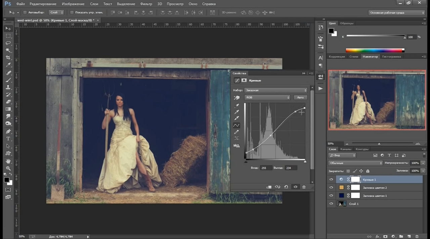This screenshot has height=239, width=430.
Task: Open Основная рабочая среда workspace dropdown
Action: (x=397, y=13)
